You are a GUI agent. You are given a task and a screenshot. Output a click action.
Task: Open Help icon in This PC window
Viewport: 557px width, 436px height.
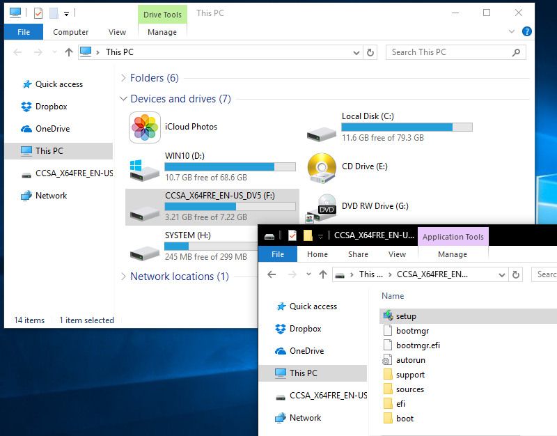pos(527,31)
